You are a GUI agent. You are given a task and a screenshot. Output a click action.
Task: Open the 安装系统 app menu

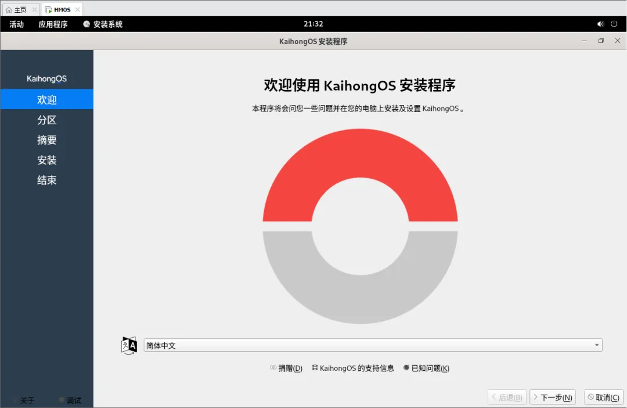[103, 24]
